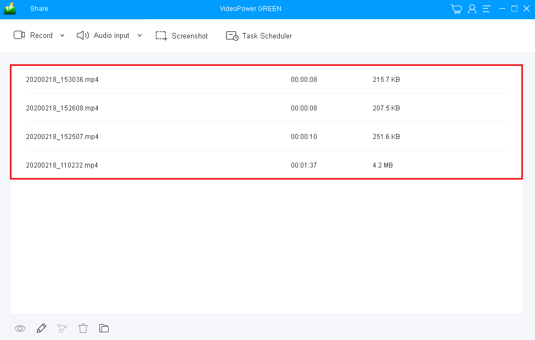Open the Share menu at top left
This screenshot has height=340, width=535.
38,8
